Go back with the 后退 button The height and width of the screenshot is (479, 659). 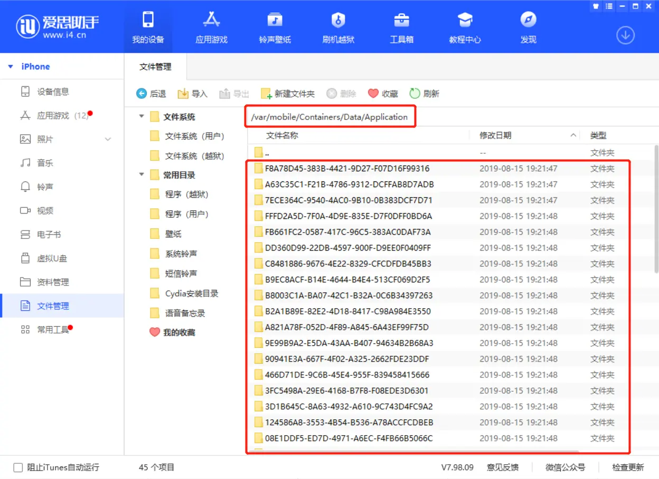tap(151, 94)
